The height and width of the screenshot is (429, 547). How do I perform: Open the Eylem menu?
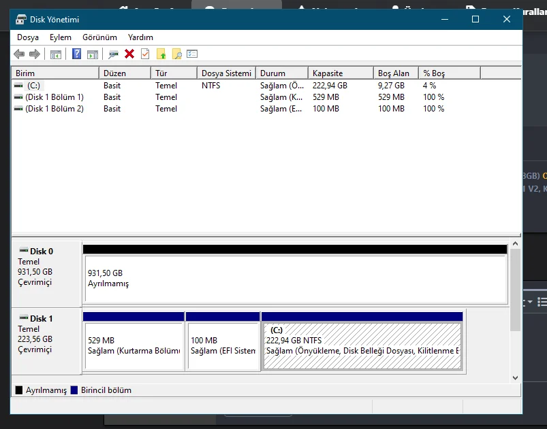pyautogui.click(x=61, y=37)
